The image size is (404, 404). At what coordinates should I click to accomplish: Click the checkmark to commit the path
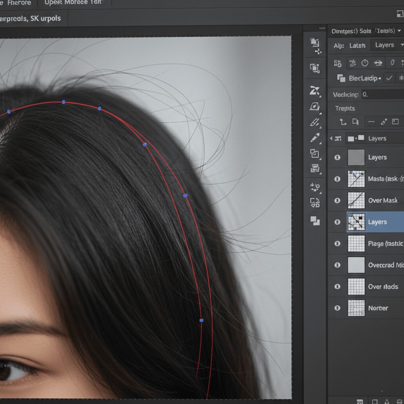(389, 78)
